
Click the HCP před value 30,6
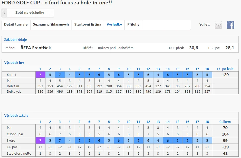(193, 48)
